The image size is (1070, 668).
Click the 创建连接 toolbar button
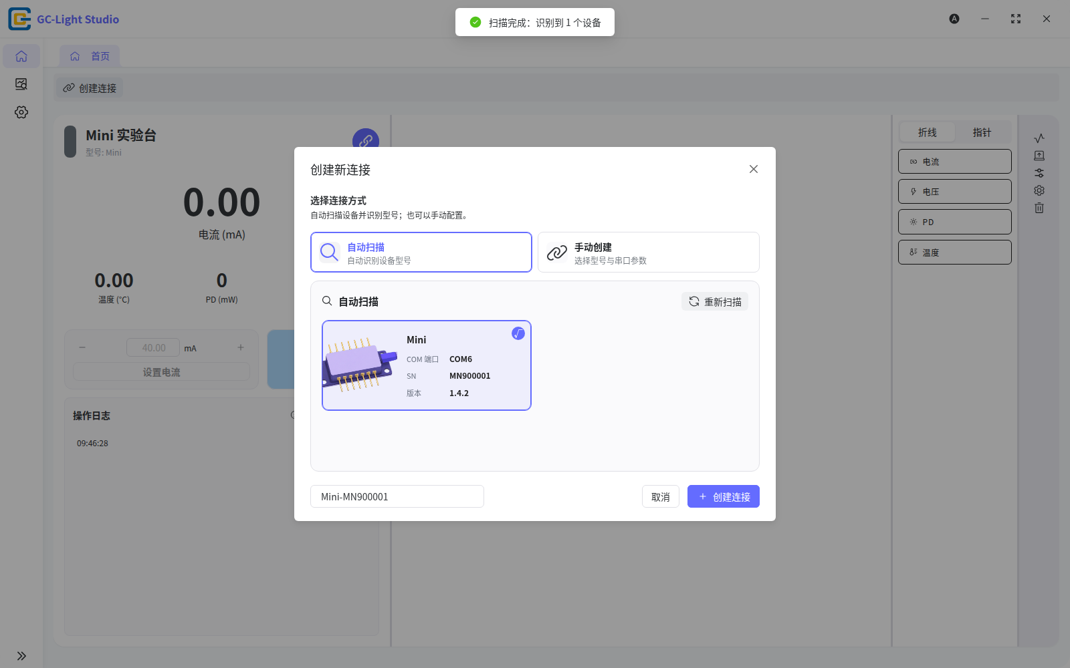click(90, 88)
